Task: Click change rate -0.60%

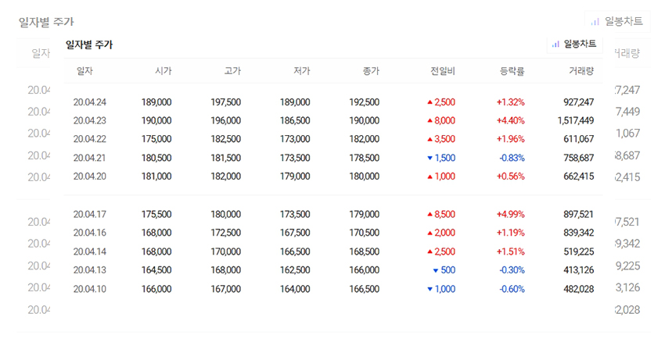Action: pyautogui.click(x=512, y=289)
